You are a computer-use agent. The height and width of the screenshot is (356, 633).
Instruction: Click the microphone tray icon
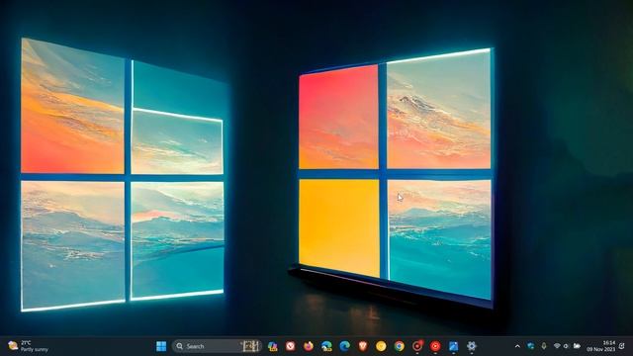pyautogui.click(x=544, y=346)
